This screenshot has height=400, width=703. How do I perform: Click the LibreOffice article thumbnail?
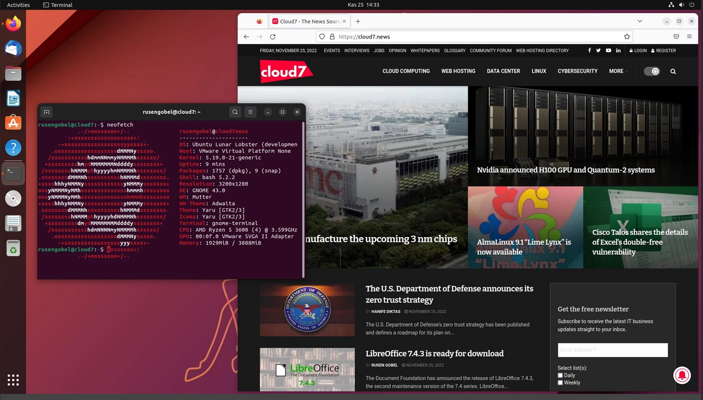point(307,369)
